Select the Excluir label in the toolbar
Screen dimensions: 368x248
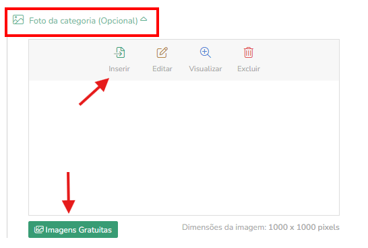coord(249,69)
